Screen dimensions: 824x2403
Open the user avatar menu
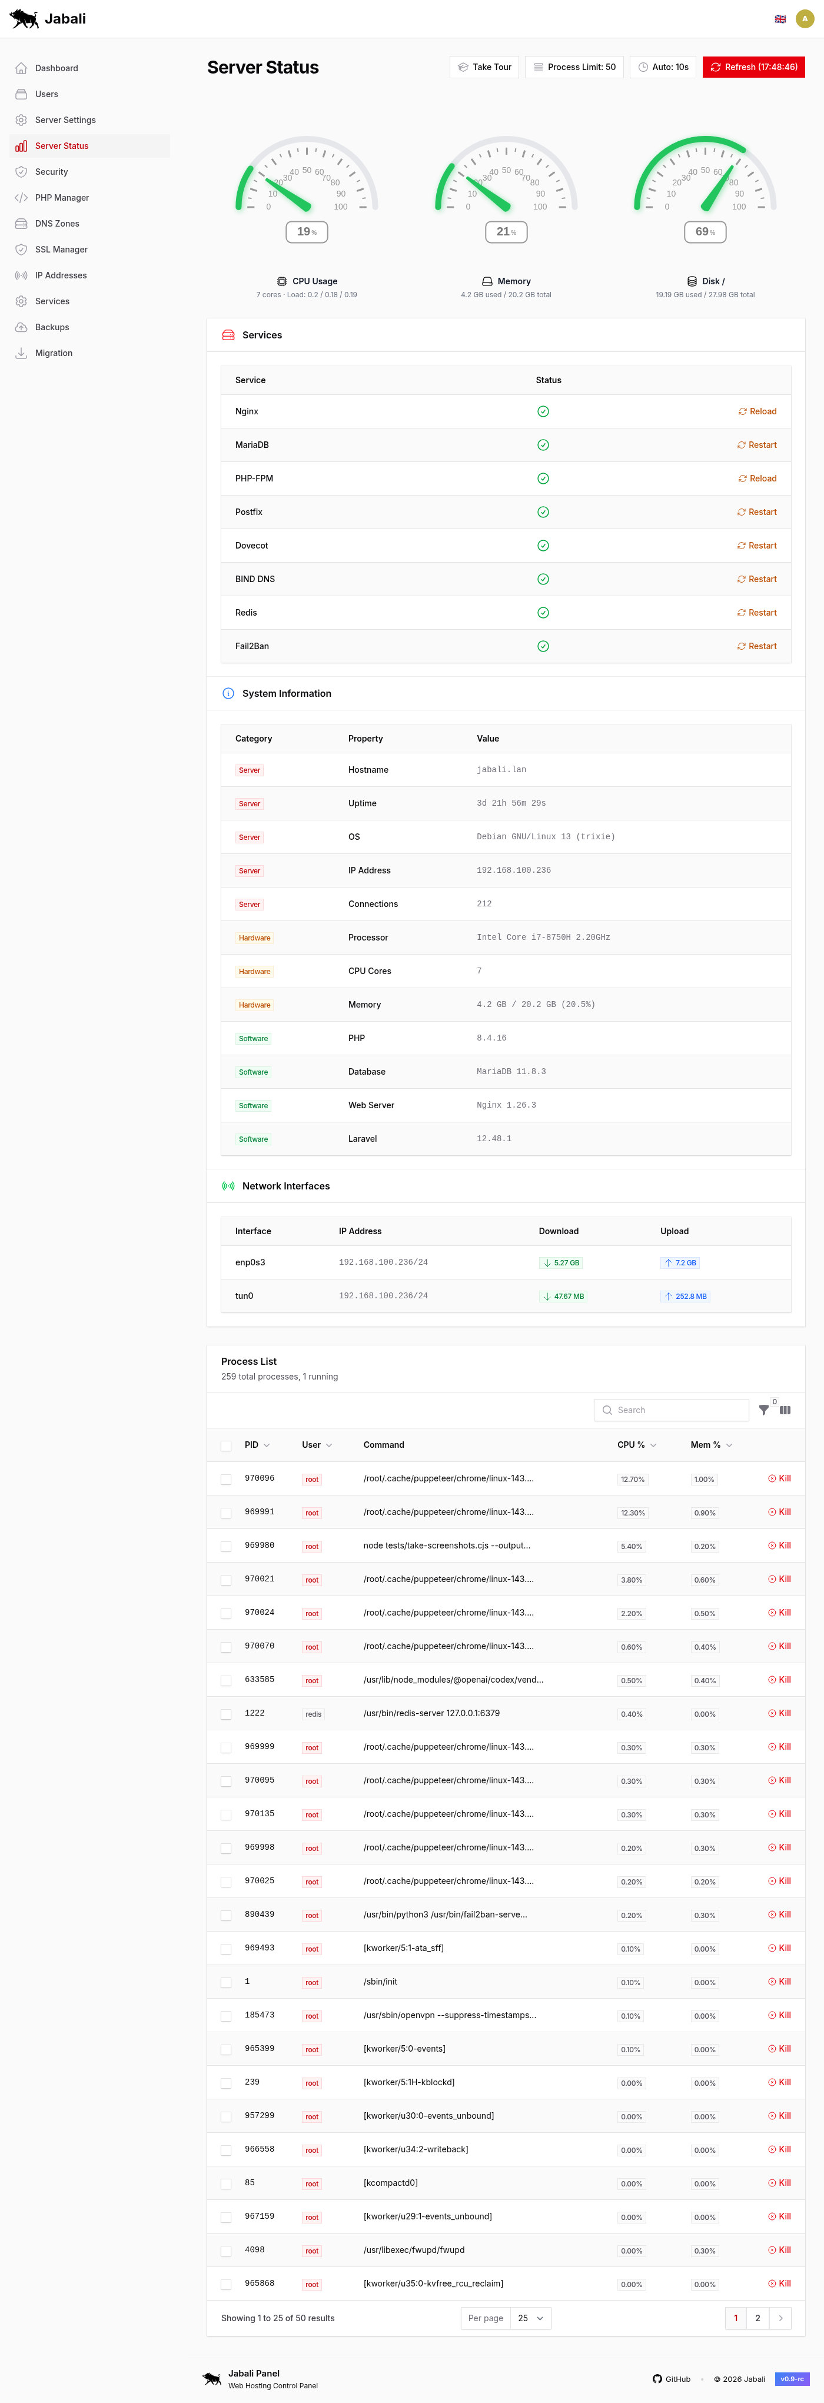pyautogui.click(x=805, y=19)
